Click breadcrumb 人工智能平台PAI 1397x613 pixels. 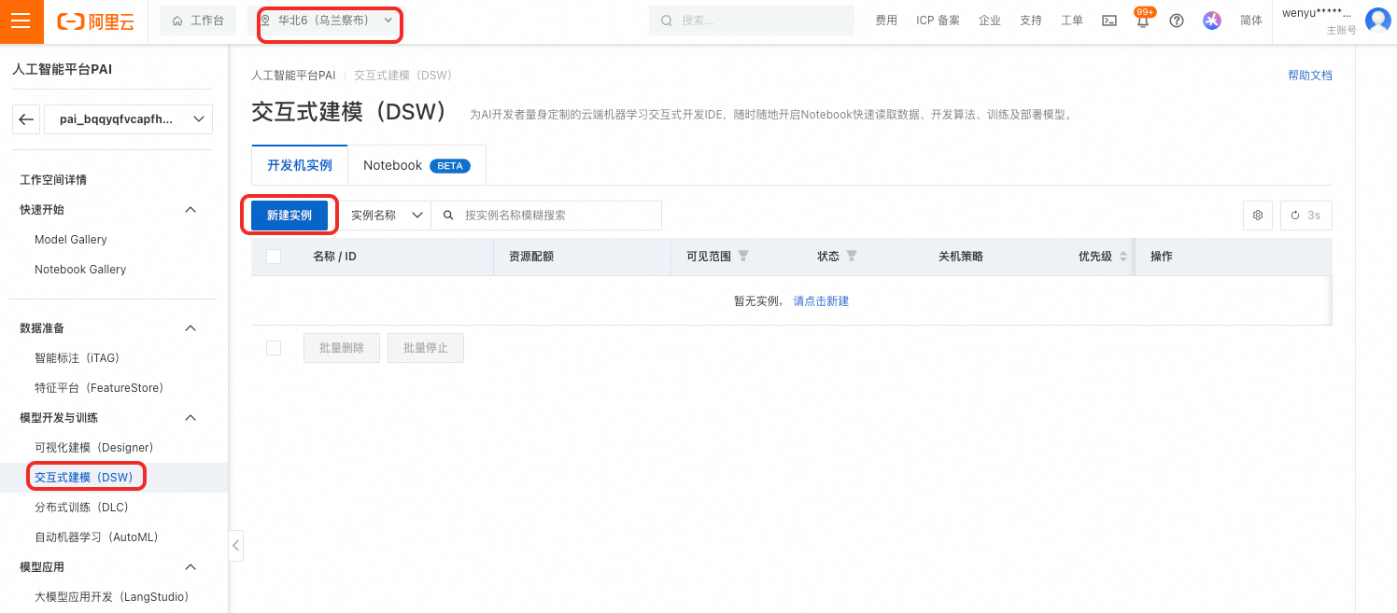(293, 76)
